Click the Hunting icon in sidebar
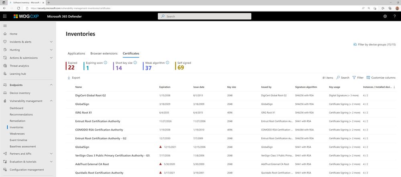This screenshot has width=401, height=177. coord(5,50)
